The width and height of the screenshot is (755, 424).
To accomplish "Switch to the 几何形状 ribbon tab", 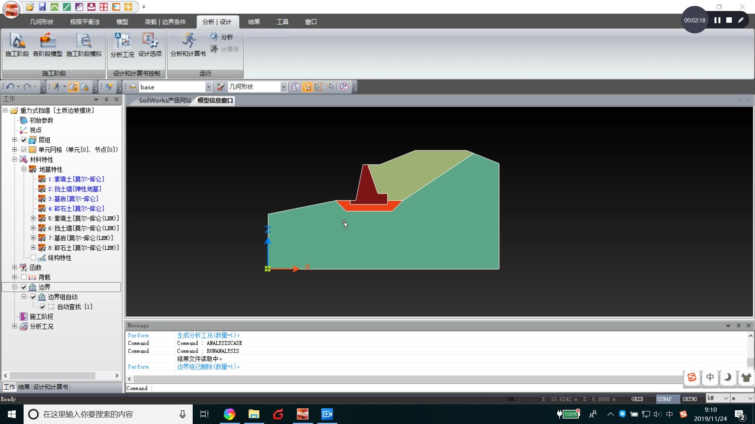I will (x=41, y=22).
